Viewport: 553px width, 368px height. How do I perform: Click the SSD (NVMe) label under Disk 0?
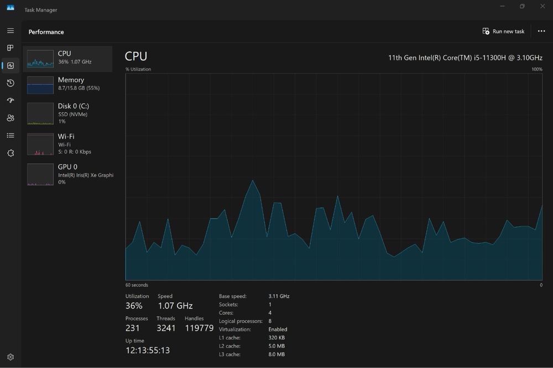72,114
